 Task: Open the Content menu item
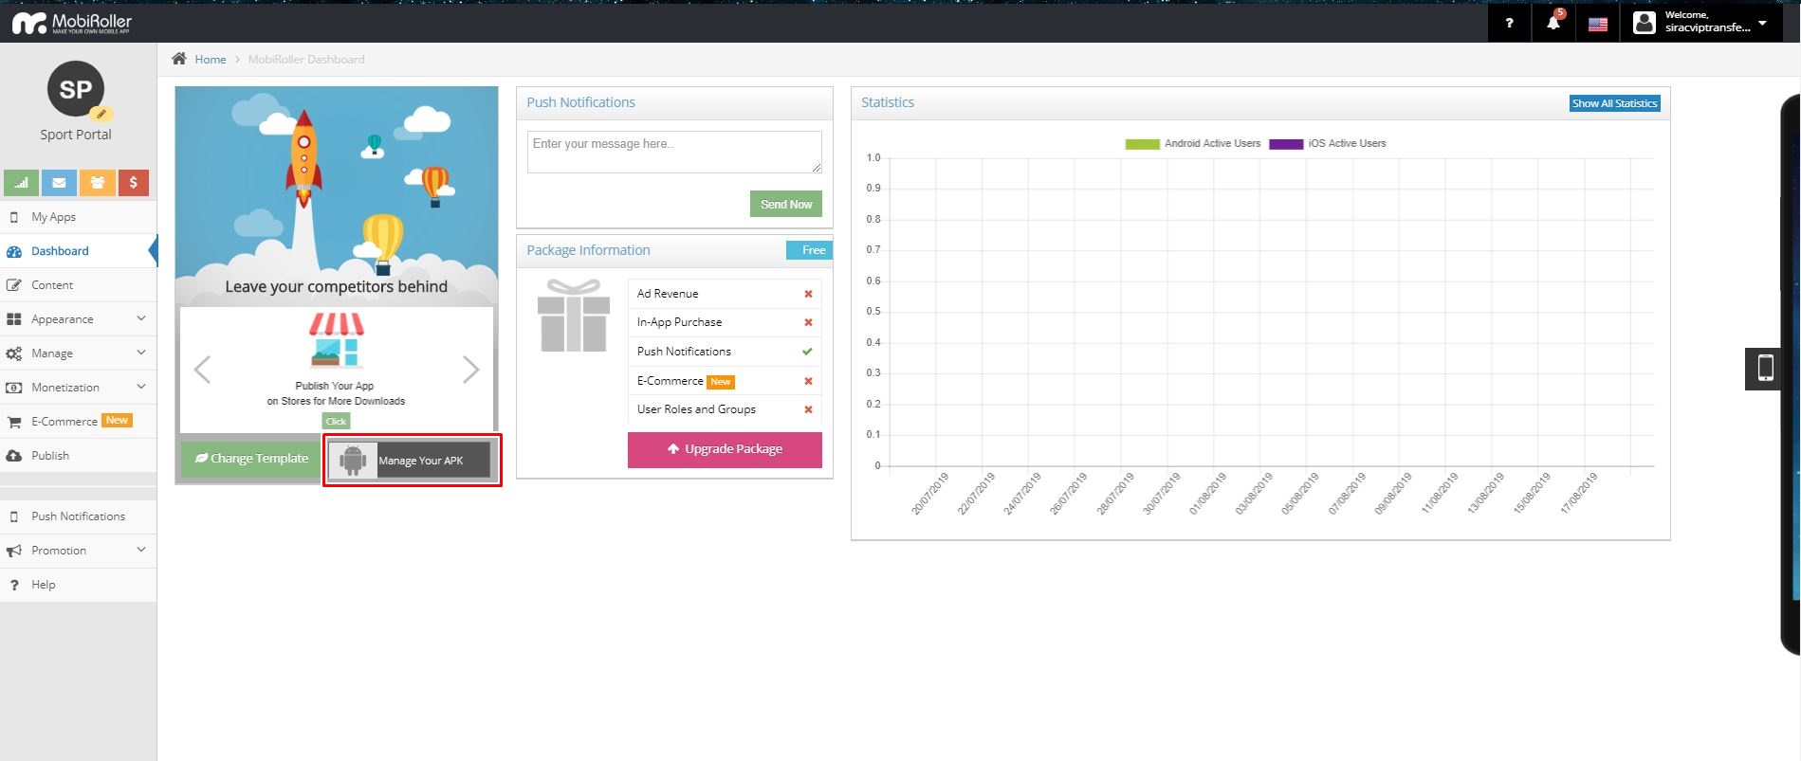78,285
